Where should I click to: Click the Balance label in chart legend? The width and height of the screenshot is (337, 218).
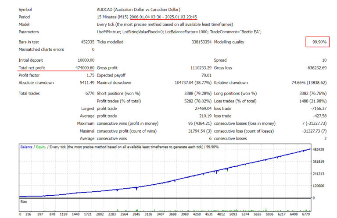click(x=27, y=147)
